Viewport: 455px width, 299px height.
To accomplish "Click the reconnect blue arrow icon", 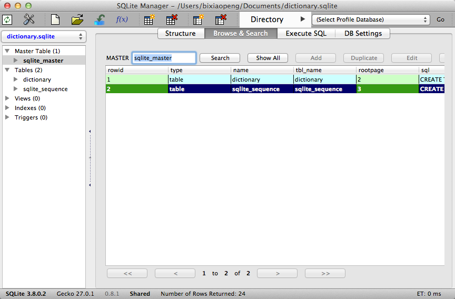I will 100,19.
